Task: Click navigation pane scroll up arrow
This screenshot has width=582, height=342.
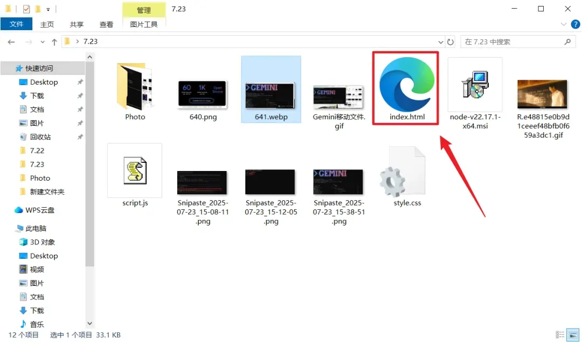Action: tap(89, 57)
